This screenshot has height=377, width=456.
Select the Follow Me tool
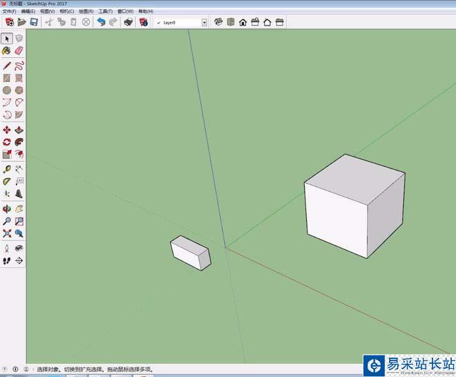(x=19, y=142)
